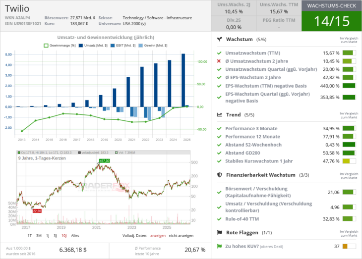Click the 440,00 % EPS-Wachstum value

(x=330, y=86)
